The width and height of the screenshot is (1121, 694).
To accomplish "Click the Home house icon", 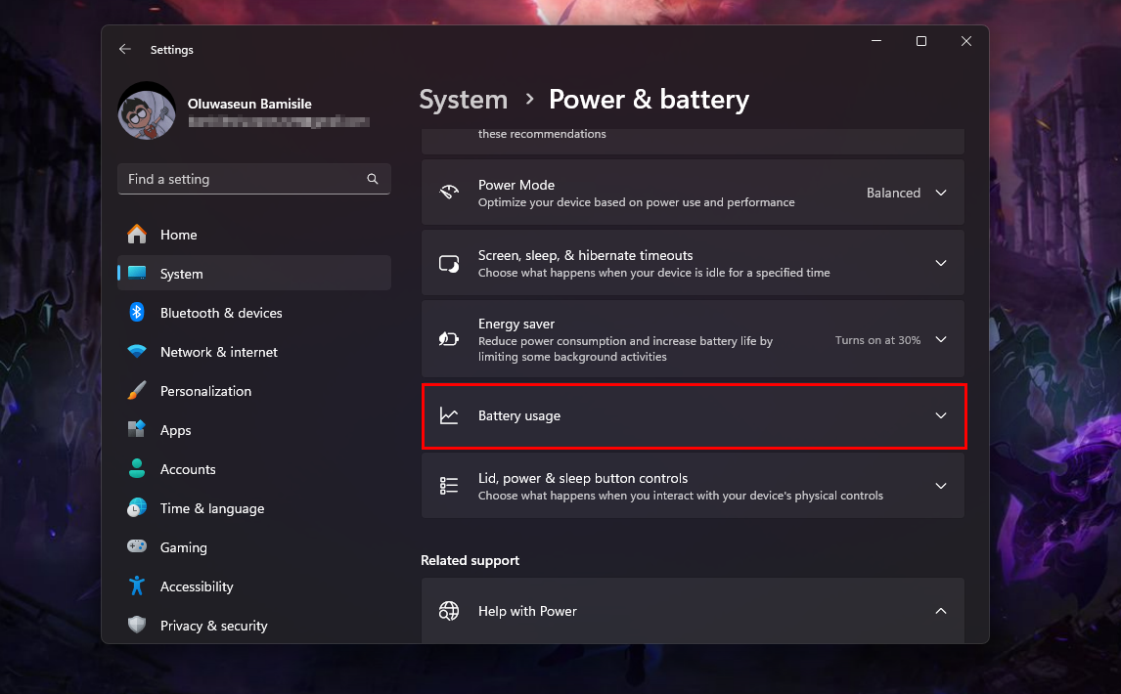I will click(x=137, y=234).
